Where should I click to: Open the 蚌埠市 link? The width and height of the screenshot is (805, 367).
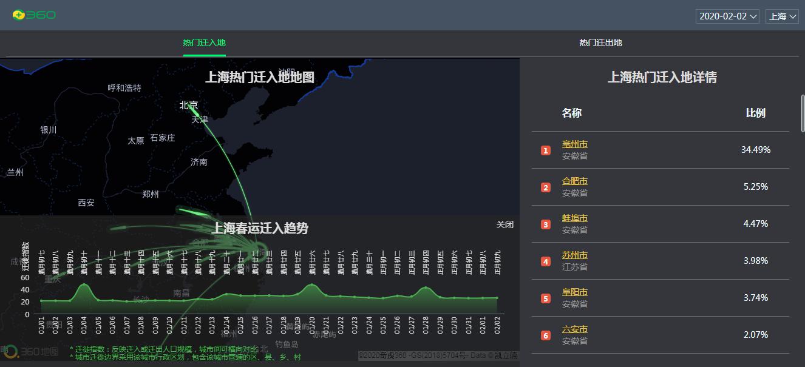click(575, 218)
